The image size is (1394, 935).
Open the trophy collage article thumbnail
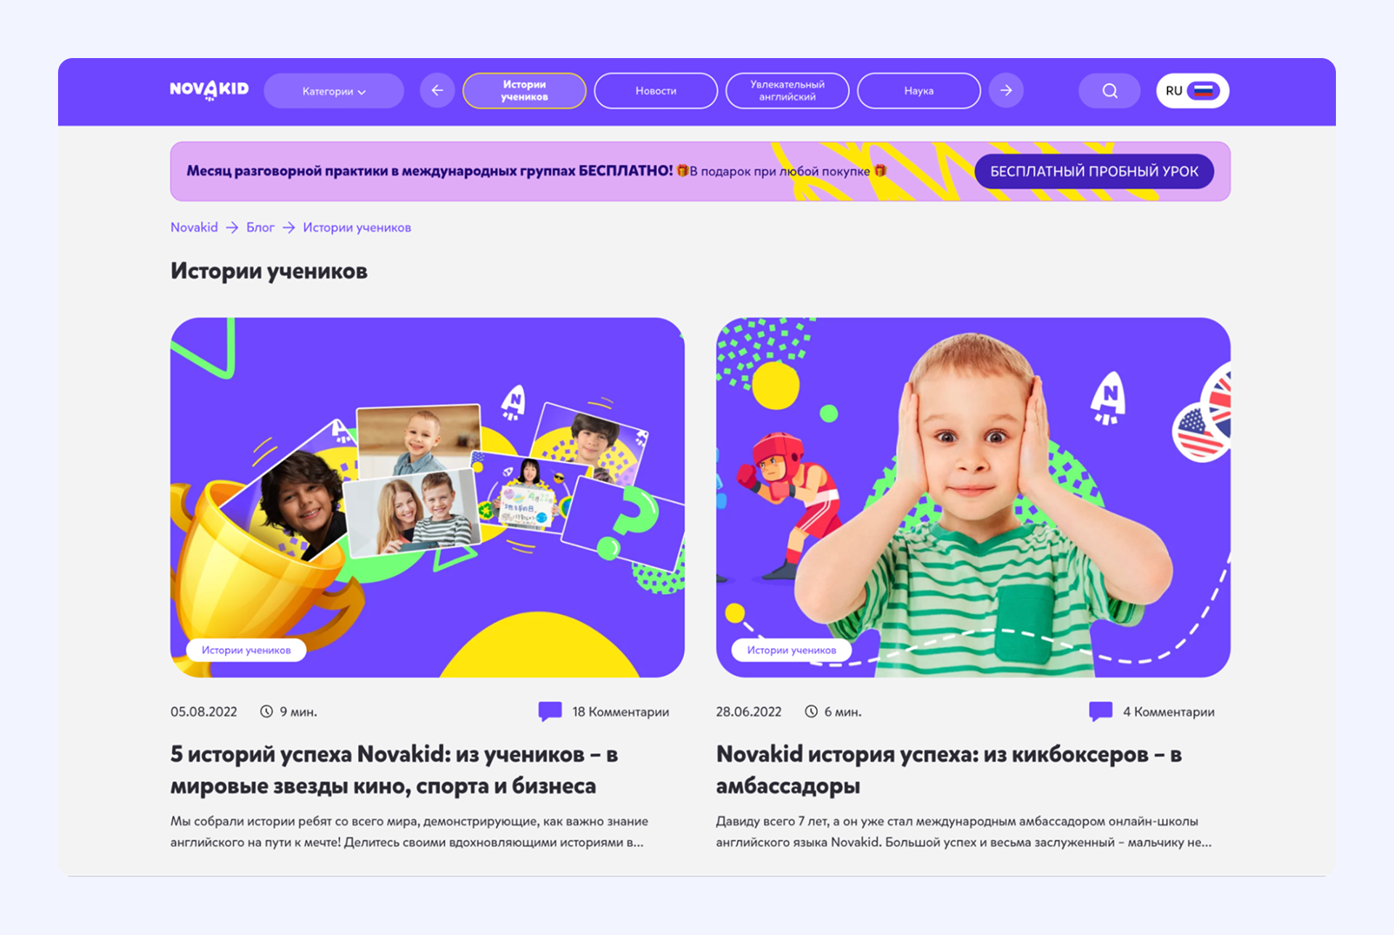[428, 497]
